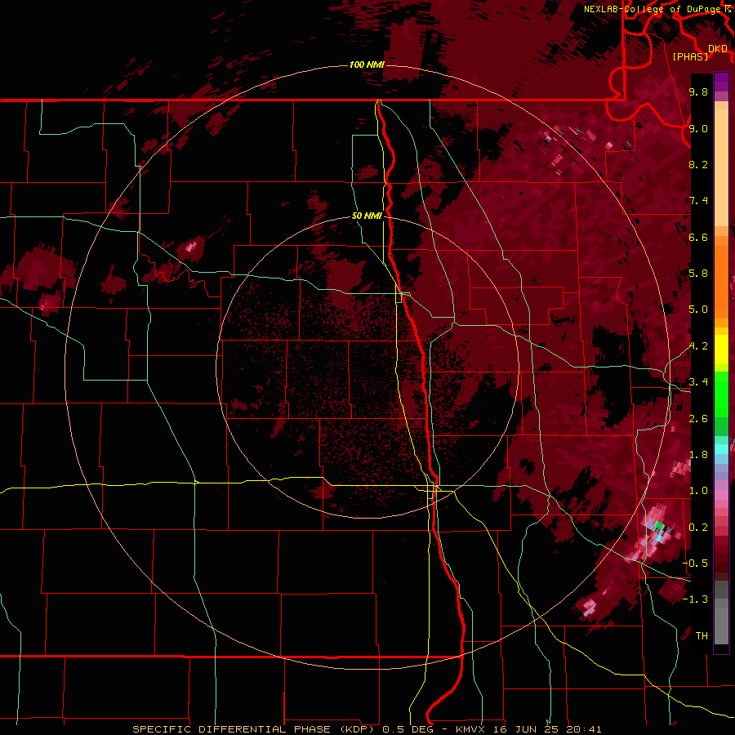Select the 6.6 value on the color scale
735x735 pixels.
[x=698, y=238]
